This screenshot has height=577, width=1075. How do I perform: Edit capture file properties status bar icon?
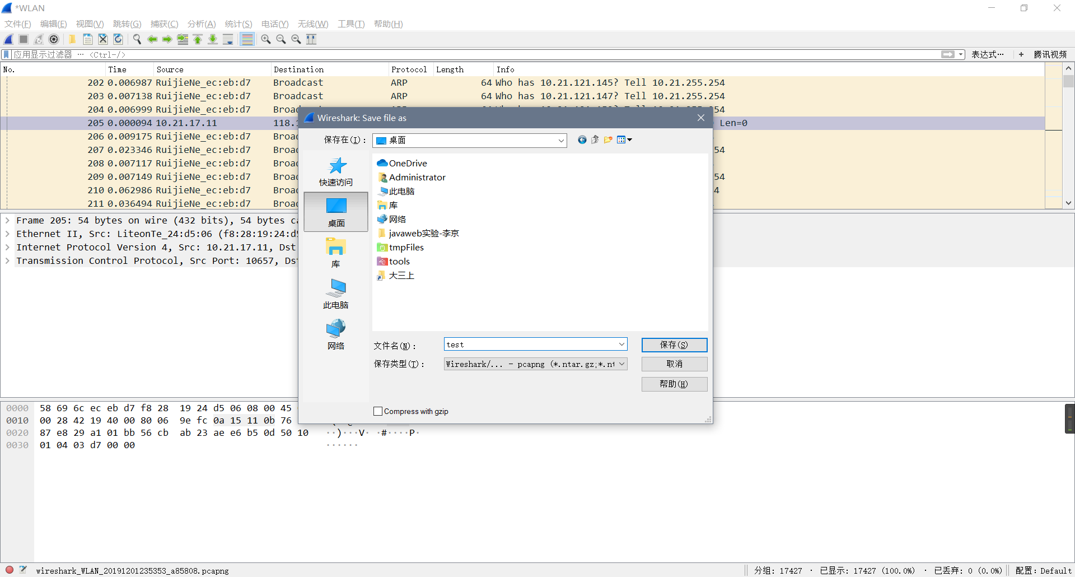23,570
